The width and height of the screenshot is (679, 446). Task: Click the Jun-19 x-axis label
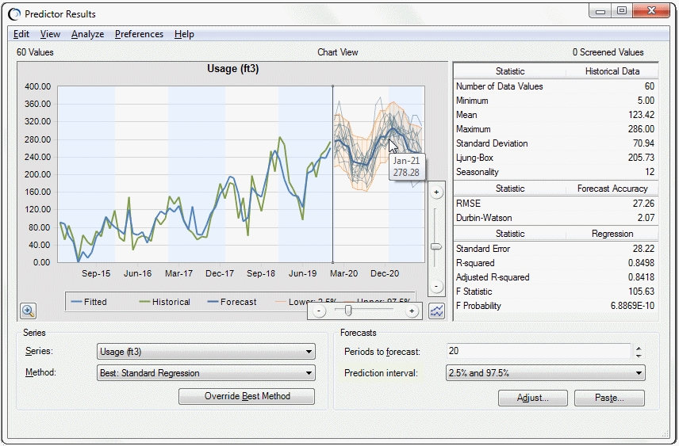point(302,273)
